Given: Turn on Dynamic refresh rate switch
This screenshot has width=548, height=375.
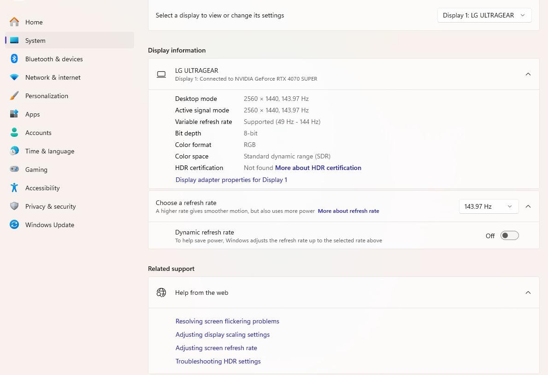Looking at the screenshot, I should (x=509, y=235).
